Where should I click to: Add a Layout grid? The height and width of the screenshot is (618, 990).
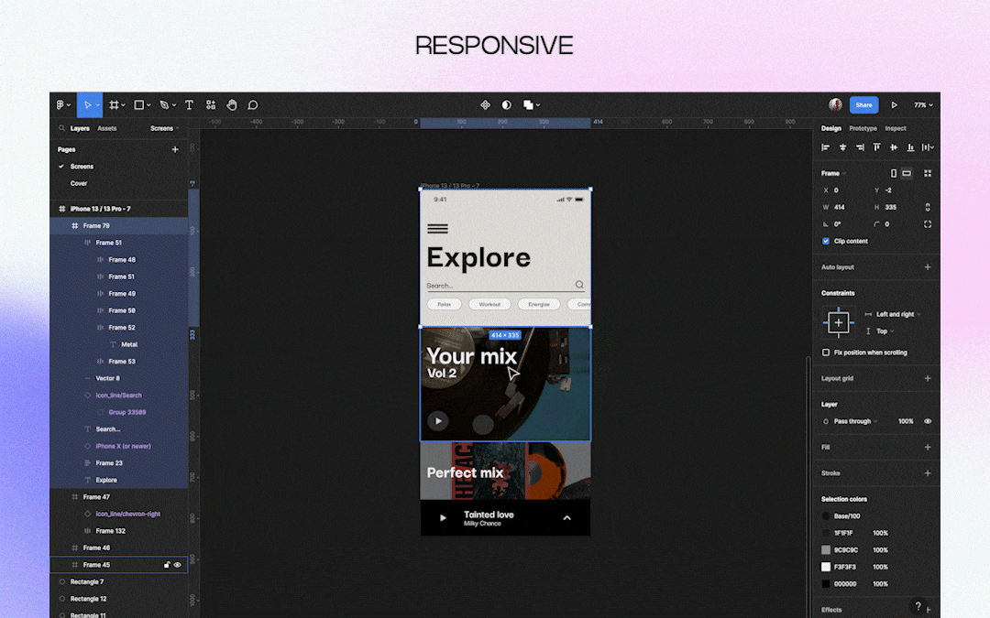click(x=928, y=378)
